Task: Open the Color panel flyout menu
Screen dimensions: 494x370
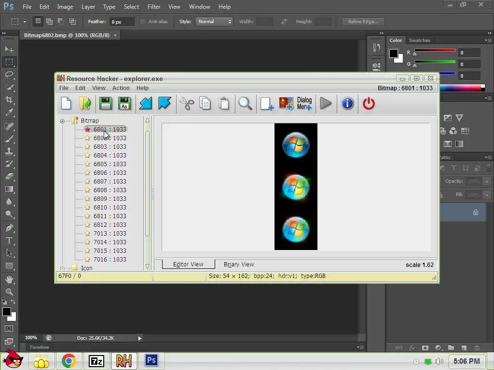Action: [488, 40]
